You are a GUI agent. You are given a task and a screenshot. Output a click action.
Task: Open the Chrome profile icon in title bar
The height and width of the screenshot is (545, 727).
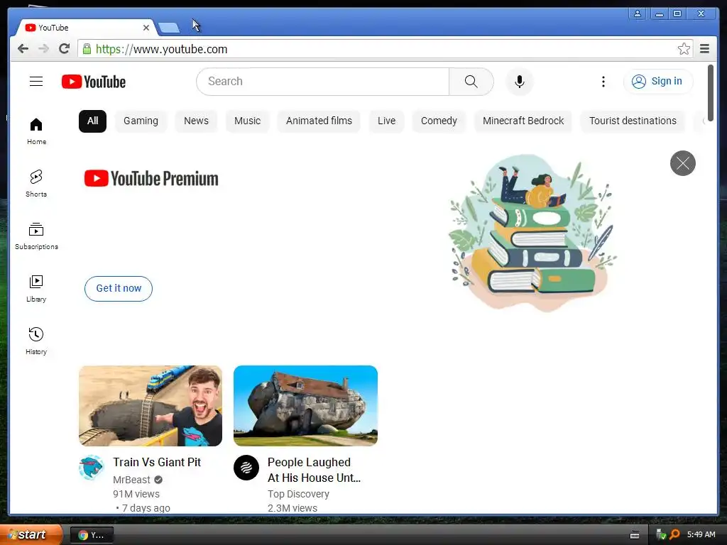click(638, 13)
